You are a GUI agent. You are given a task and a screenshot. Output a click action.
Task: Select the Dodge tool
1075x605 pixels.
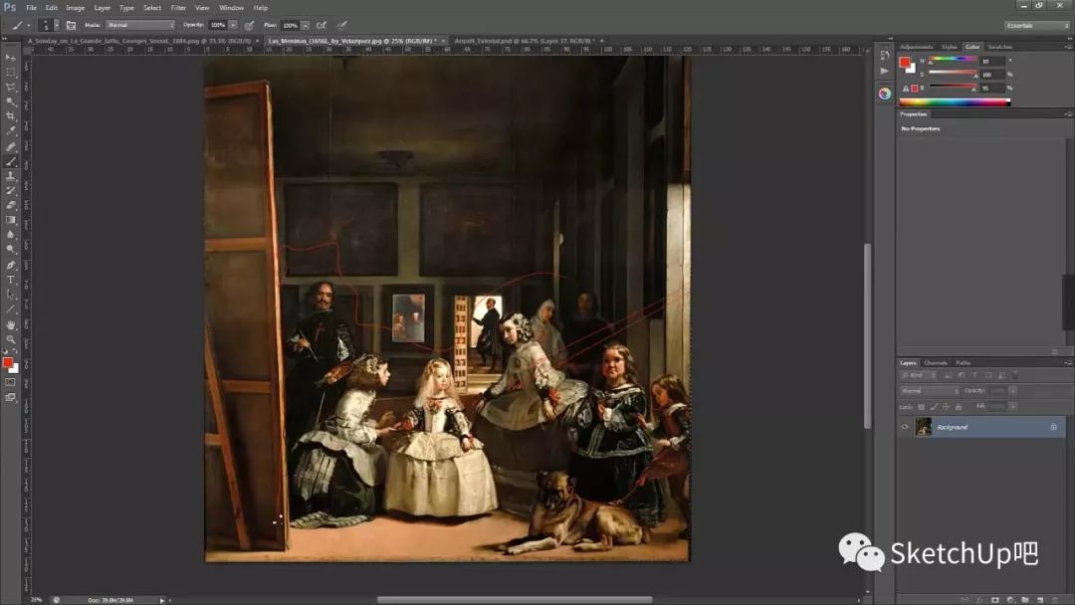tap(10, 250)
